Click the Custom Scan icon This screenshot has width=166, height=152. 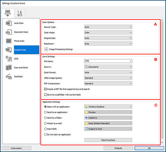[9, 50]
